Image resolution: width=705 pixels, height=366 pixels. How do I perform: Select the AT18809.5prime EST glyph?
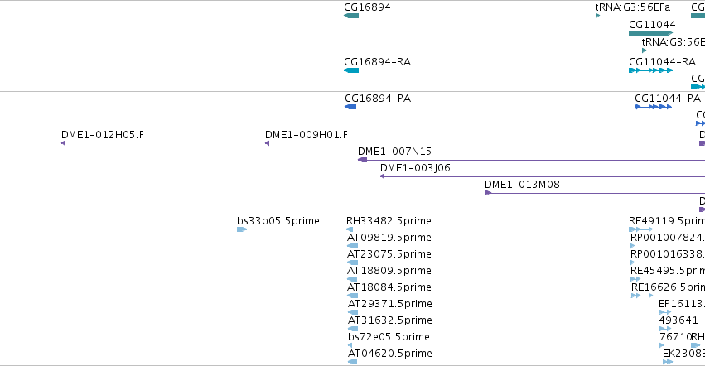[x=353, y=279]
